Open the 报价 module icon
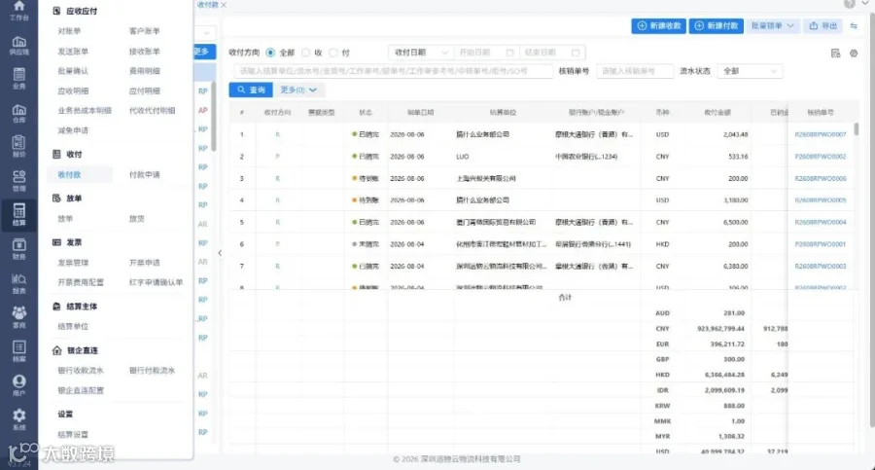Image resolution: width=875 pixels, height=470 pixels. [19, 147]
